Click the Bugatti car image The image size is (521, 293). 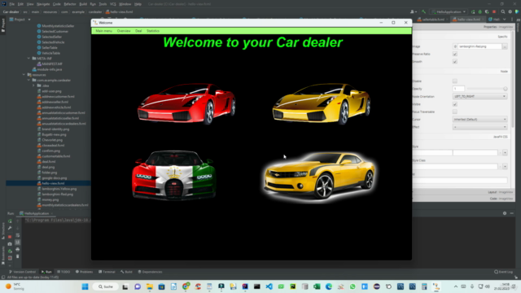[x=173, y=175]
